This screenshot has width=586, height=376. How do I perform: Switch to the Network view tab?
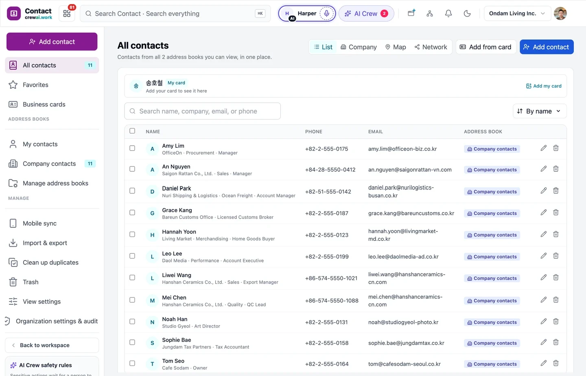pyautogui.click(x=431, y=47)
